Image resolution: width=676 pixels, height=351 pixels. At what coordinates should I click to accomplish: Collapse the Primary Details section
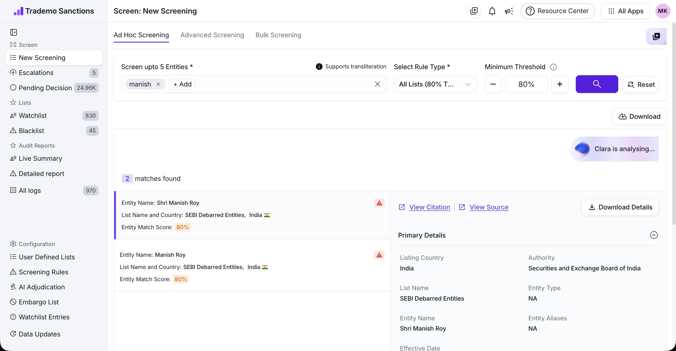click(654, 235)
